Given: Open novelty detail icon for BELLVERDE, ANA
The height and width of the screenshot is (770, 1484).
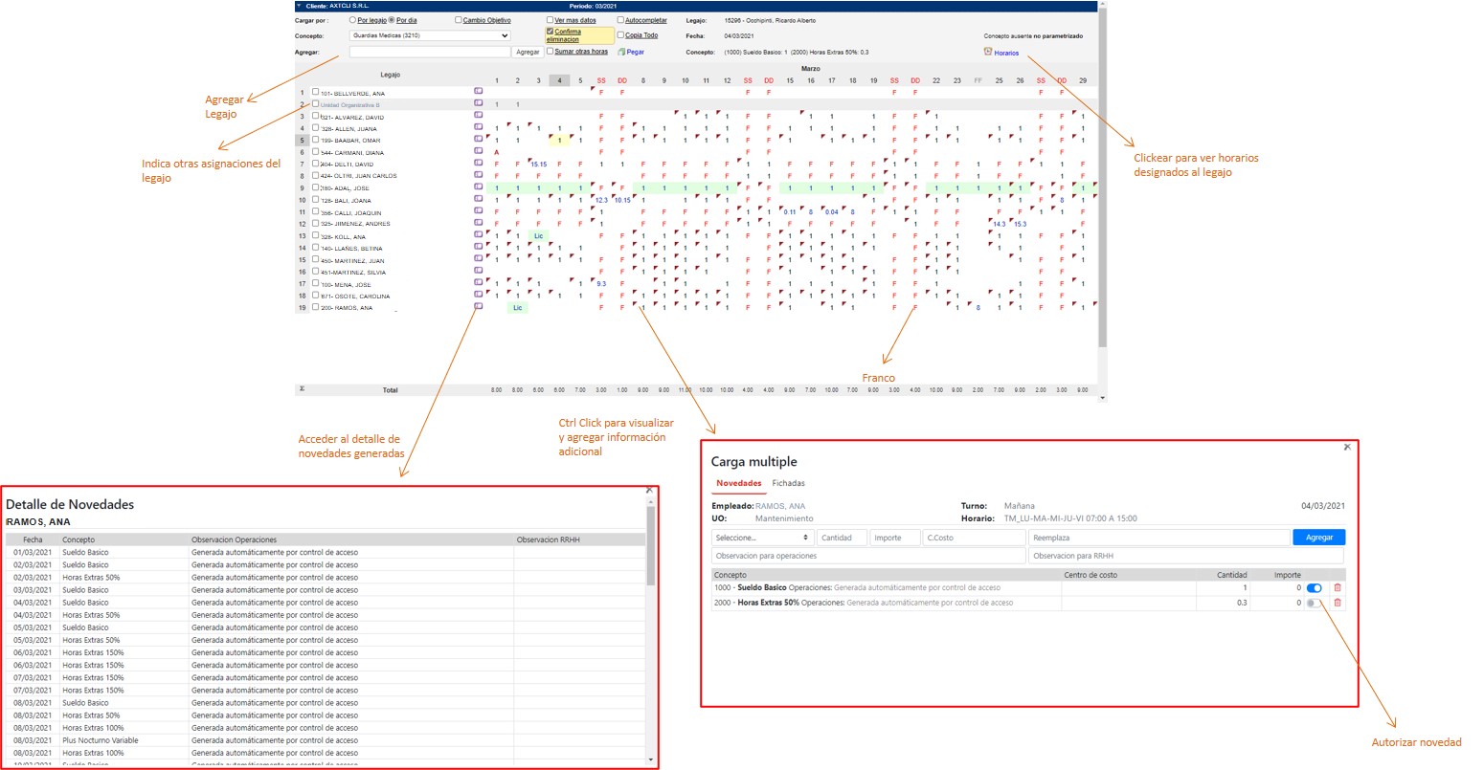Looking at the screenshot, I should point(479,92).
